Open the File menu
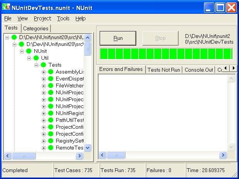This screenshot has width=239, height=179. point(8,18)
